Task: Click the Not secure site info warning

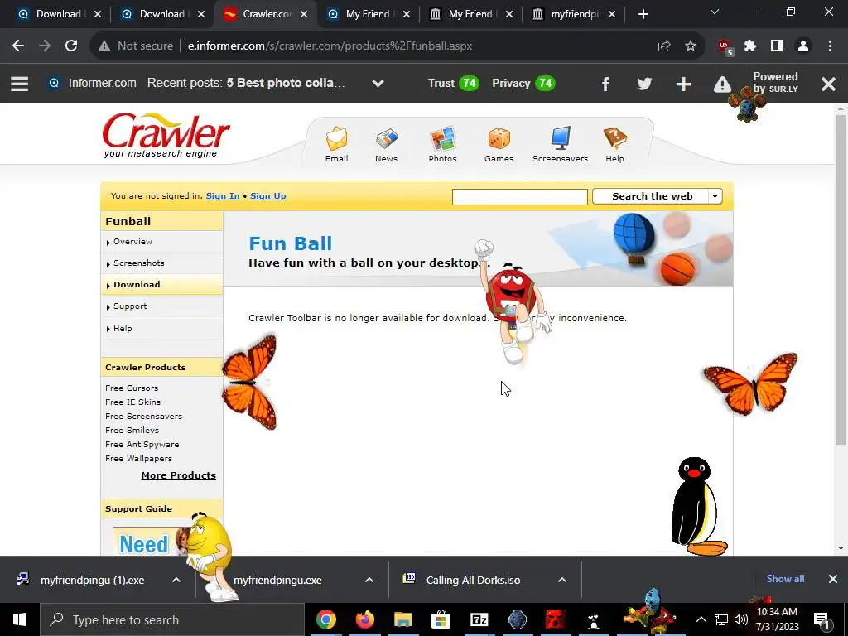Action: (x=135, y=46)
